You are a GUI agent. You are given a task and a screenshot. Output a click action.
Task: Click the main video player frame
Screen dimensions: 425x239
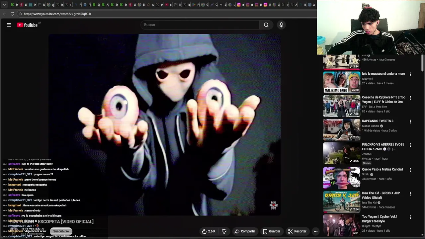click(165, 125)
